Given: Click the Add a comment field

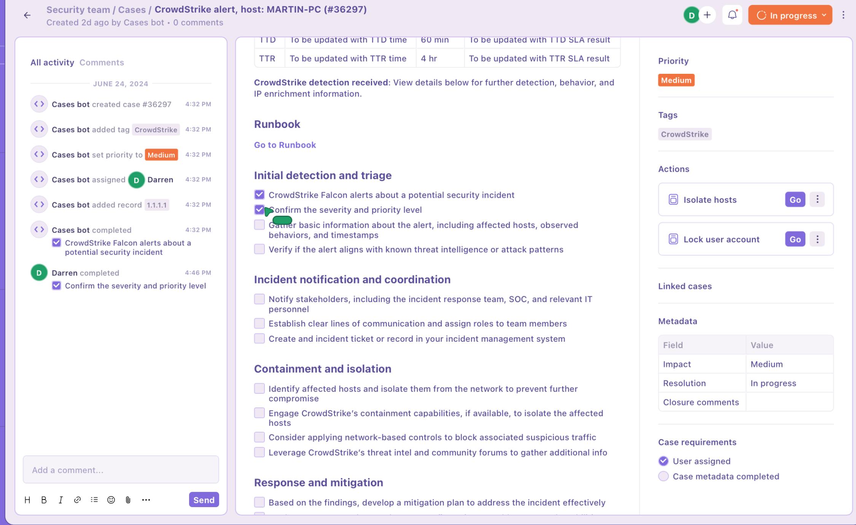Looking at the screenshot, I should coord(121,470).
